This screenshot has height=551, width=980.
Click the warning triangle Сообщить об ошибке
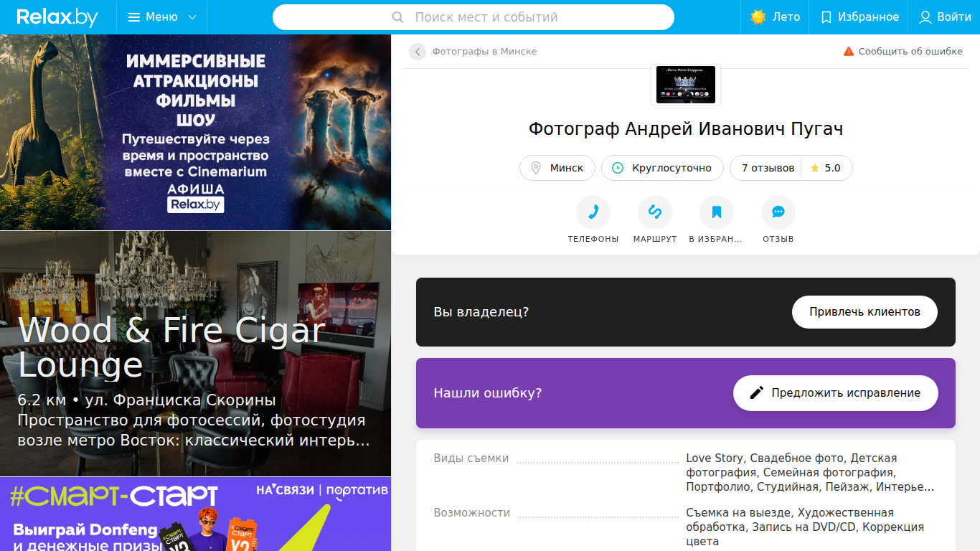tap(849, 52)
